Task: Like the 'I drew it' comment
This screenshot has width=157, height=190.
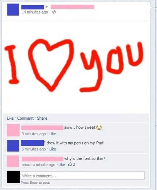Action: pos(53,149)
